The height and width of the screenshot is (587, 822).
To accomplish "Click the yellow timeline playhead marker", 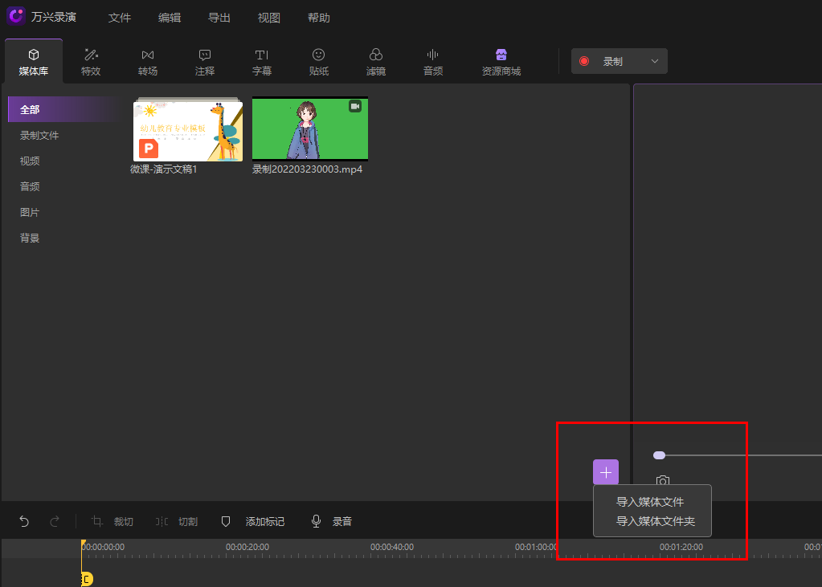I will tap(86, 579).
